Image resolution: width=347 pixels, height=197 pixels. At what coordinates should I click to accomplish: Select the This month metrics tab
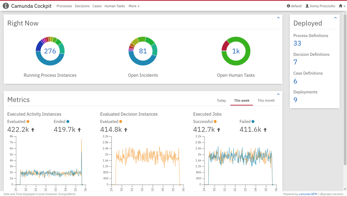(x=266, y=100)
